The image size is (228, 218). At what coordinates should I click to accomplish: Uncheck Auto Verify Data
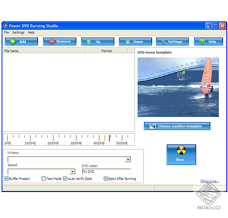[65, 179]
